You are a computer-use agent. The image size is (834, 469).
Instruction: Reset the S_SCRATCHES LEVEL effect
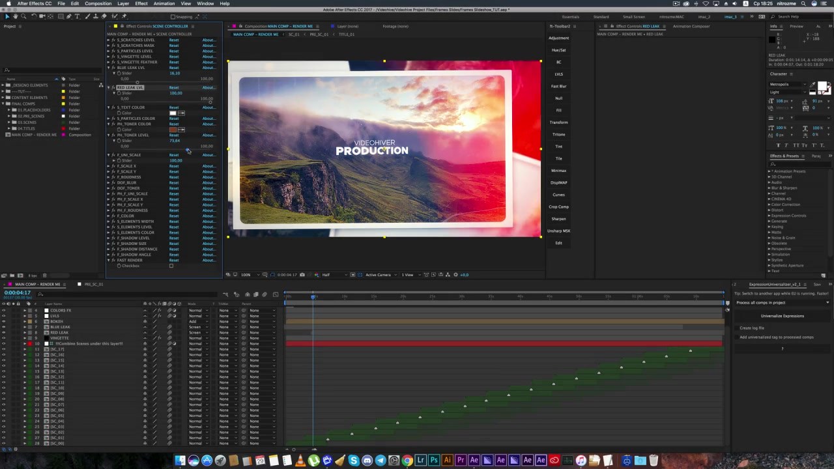[174, 40]
